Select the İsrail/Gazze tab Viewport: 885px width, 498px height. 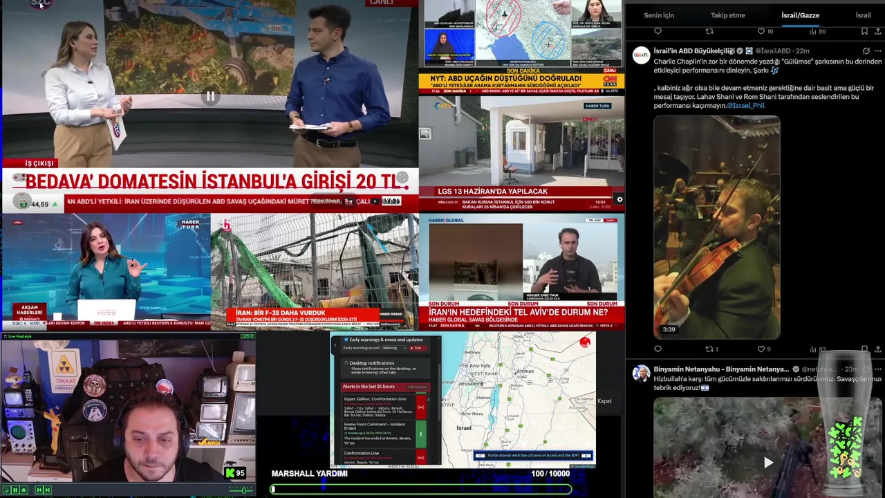point(800,15)
